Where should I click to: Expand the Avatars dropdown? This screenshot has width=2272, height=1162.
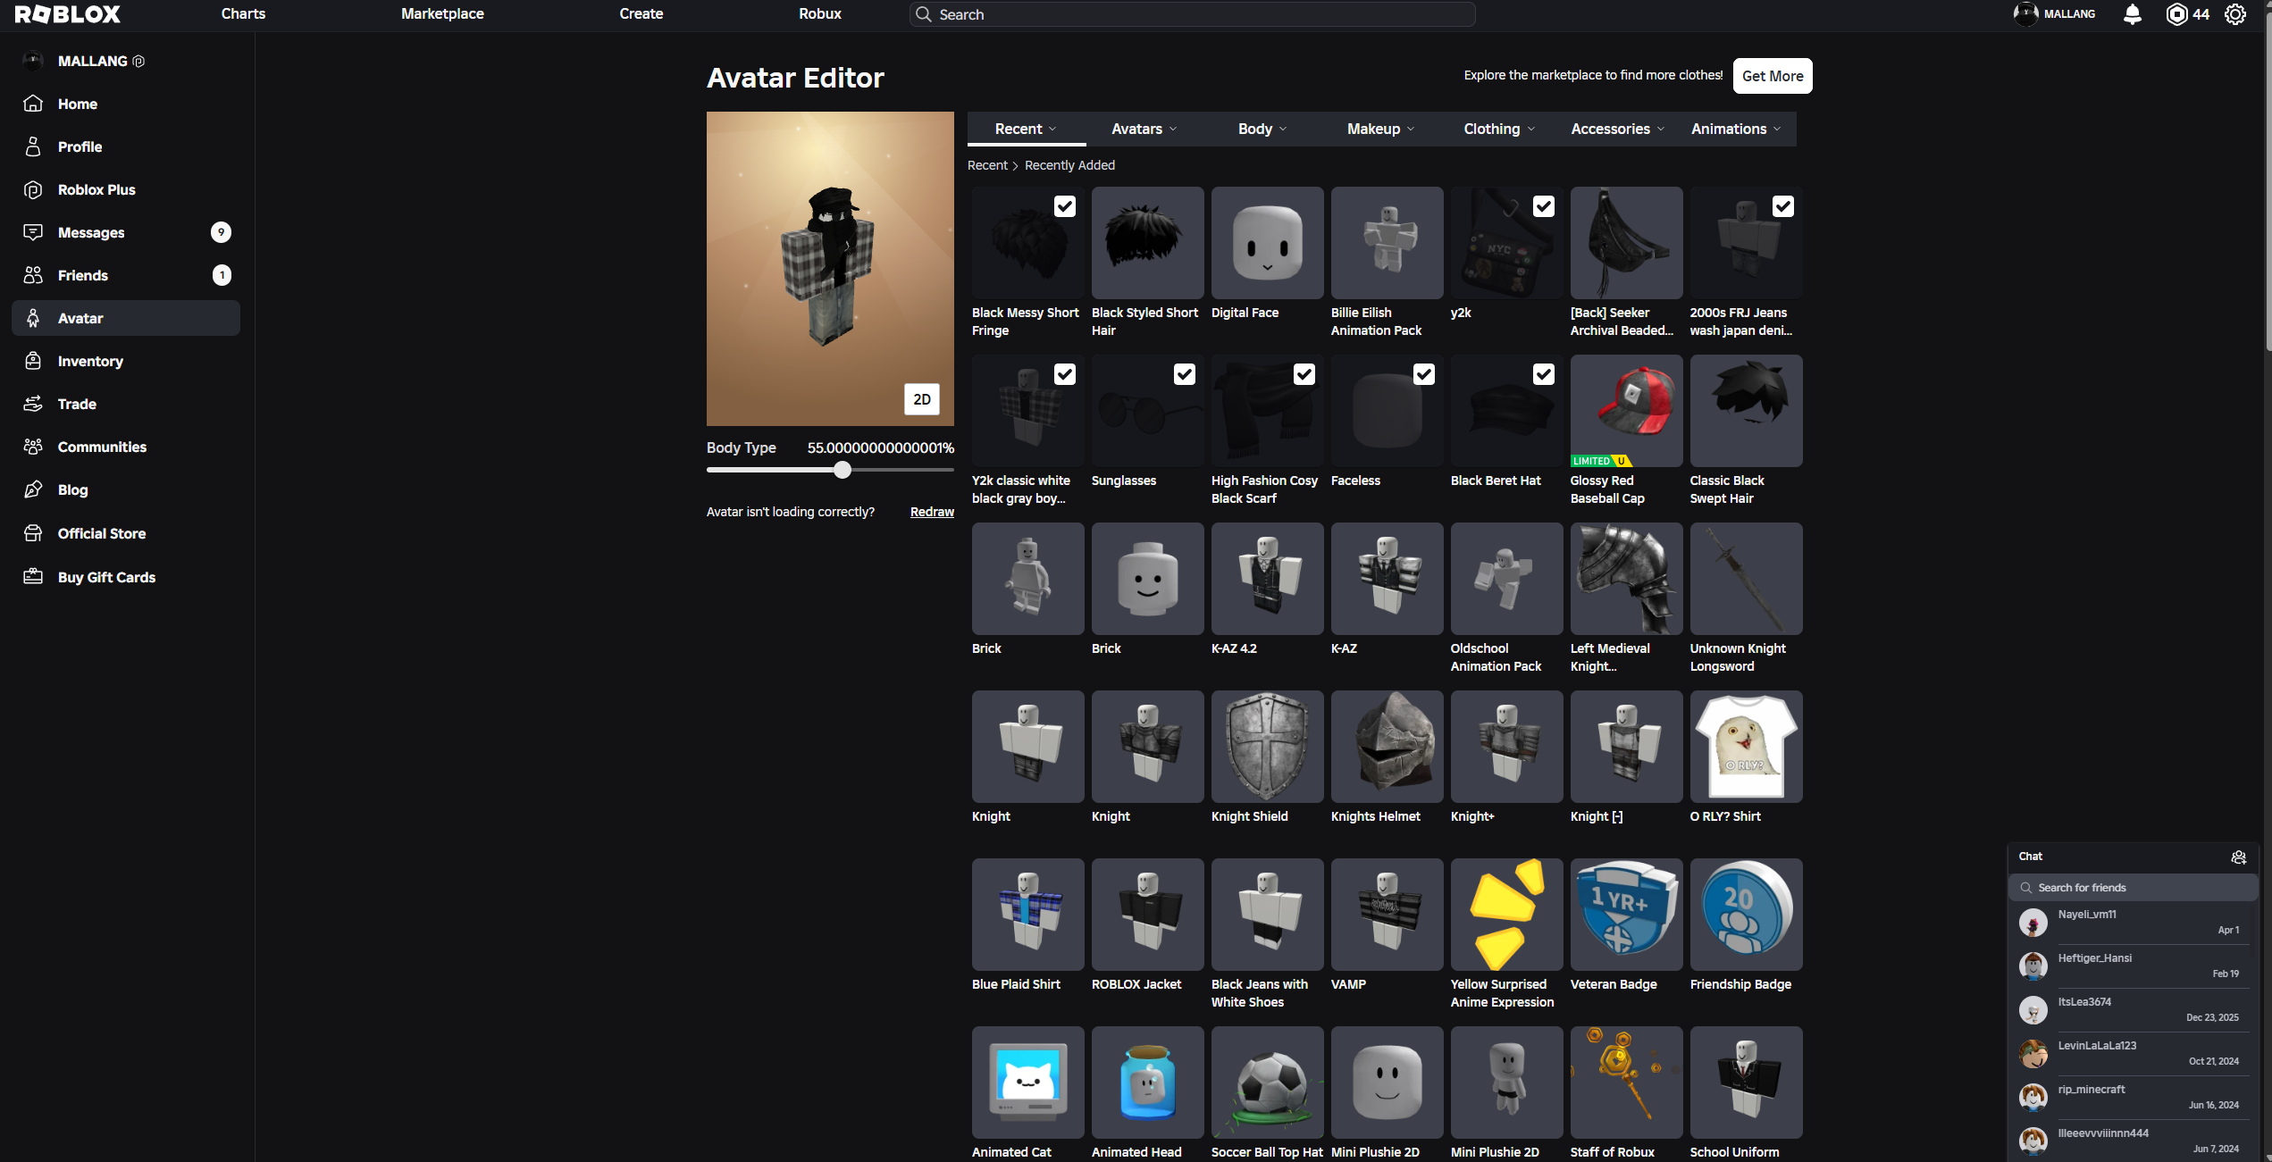point(1144,129)
